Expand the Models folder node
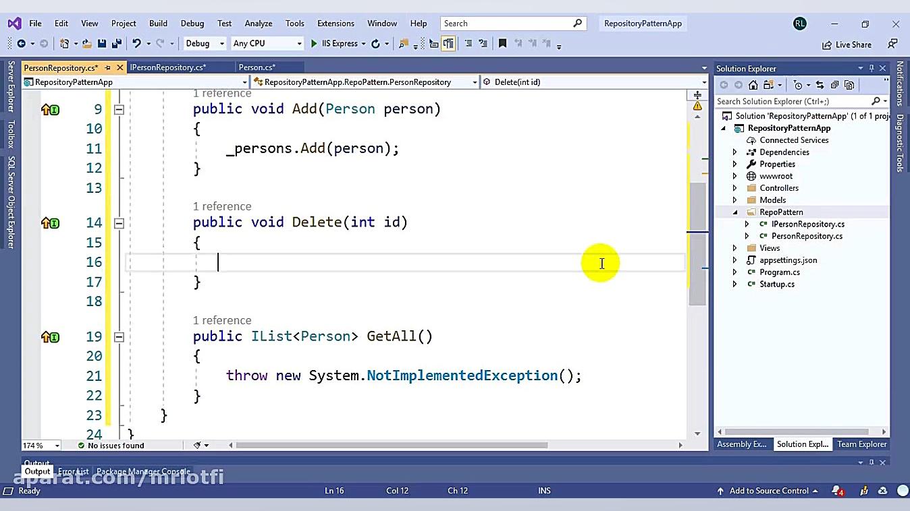Screen dimensions: 910x511 point(735,200)
